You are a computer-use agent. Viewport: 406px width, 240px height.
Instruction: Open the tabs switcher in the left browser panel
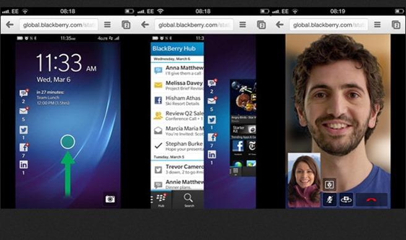click(x=126, y=25)
